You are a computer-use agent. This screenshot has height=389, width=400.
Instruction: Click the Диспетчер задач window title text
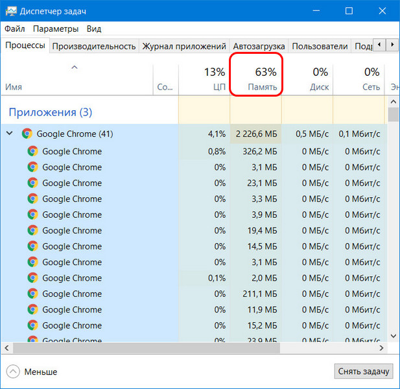53,11
